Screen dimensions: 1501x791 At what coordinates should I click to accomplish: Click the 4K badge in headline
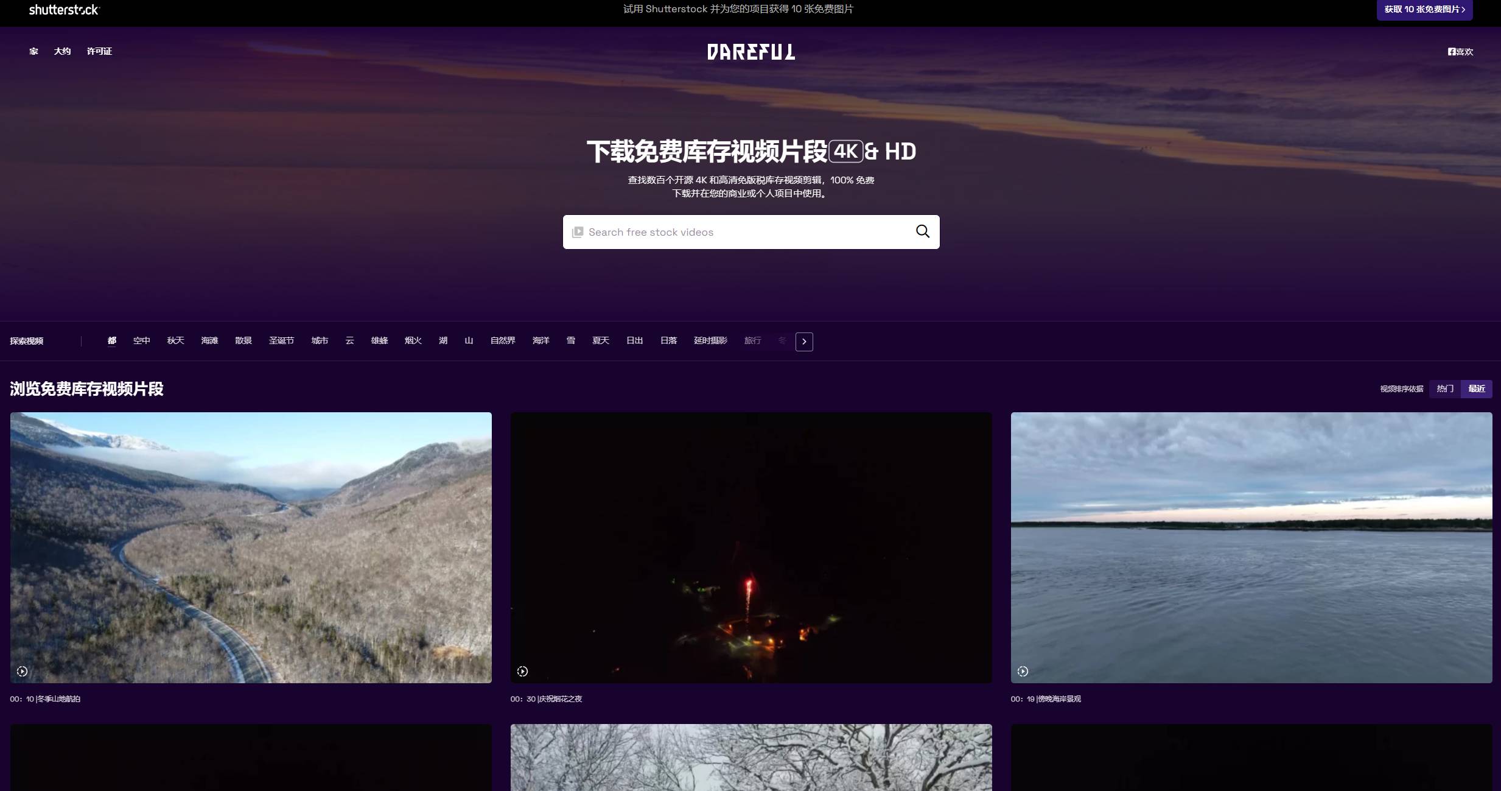pos(846,151)
